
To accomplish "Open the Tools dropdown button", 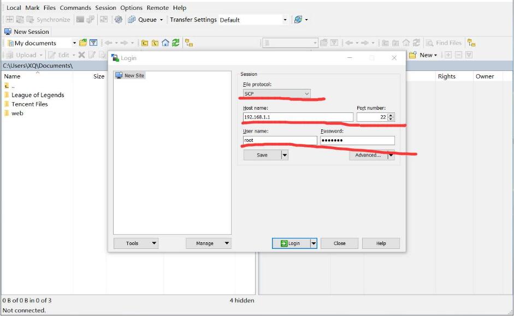I will [x=136, y=243].
